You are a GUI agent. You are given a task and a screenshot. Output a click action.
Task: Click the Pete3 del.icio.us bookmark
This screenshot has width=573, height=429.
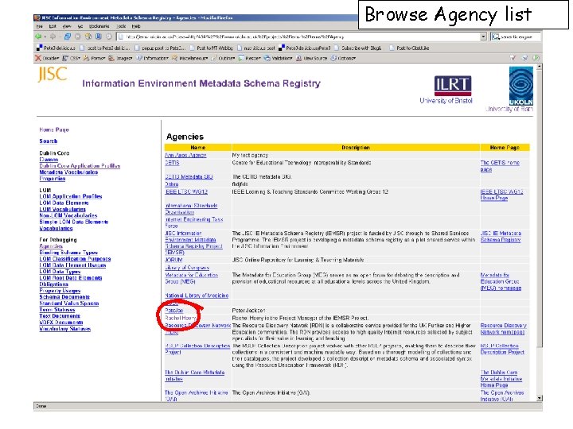click(x=56, y=48)
